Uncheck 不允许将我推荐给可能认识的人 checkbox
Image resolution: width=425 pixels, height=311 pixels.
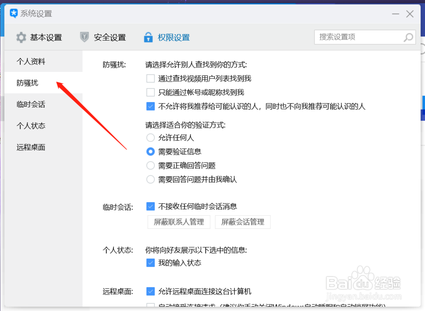(x=150, y=106)
